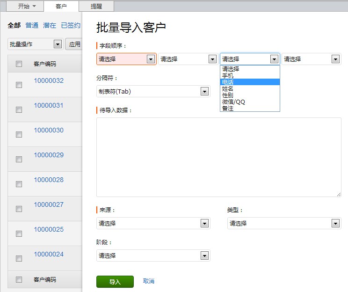Tick checkbox for customer 10000032
The height and width of the screenshot is (292, 348).
[x=19, y=85]
